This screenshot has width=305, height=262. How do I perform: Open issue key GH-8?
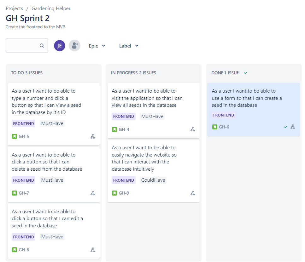coord(24,250)
